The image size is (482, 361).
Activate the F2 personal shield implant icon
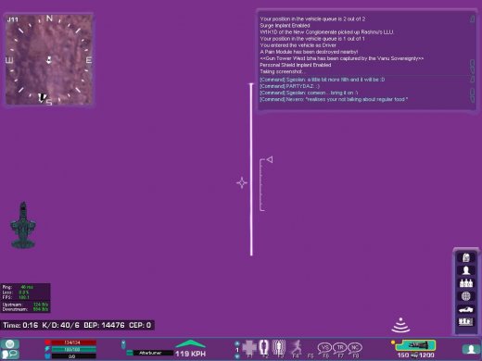coord(263,348)
